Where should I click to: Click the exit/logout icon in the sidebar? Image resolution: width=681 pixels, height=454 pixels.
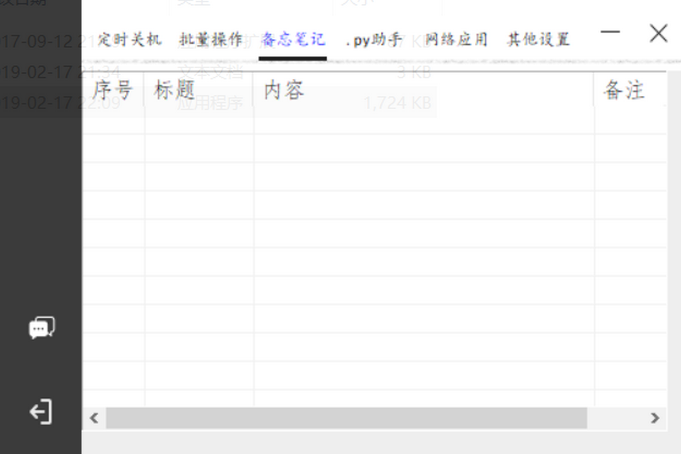(40, 412)
